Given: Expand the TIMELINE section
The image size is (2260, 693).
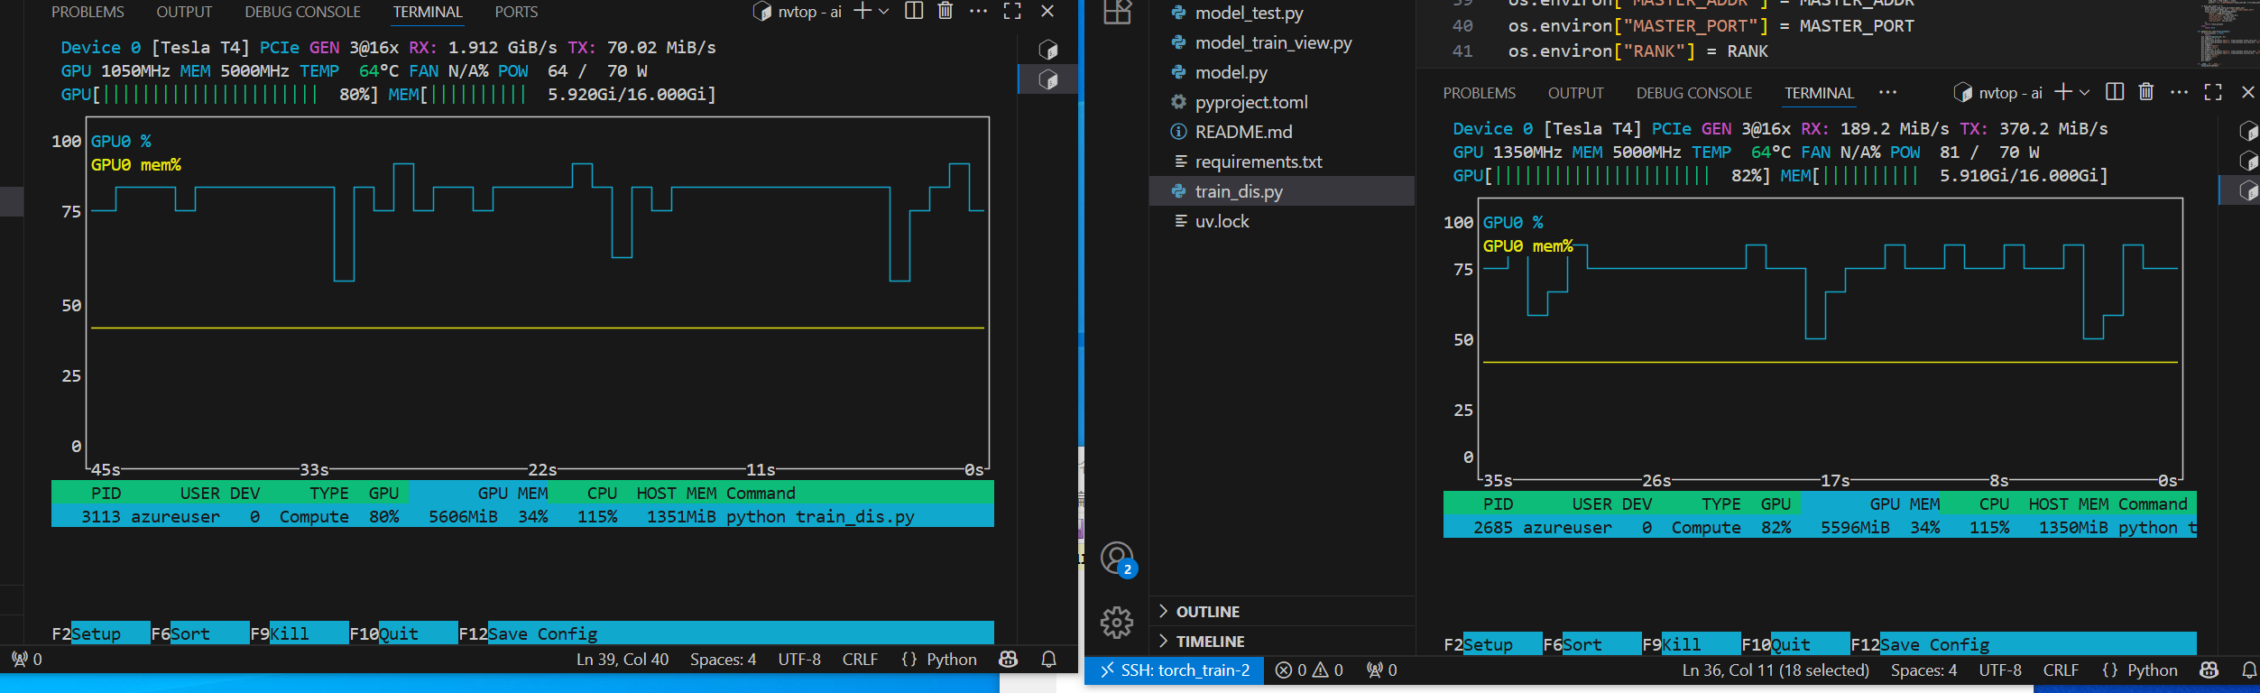Looking at the screenshot, I should tap(1209, 642).
